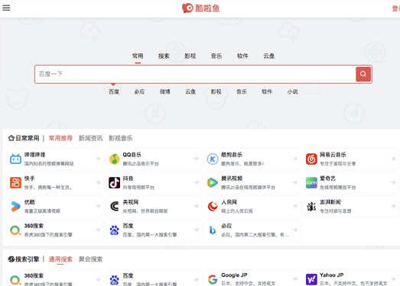Image resolution: width=400 pixels, height=286 pixels.
Task: Open the 必应 Bing icon in 日常常用
Action: [x=213, y=230]
